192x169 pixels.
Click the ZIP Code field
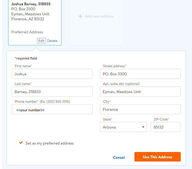(165, 127)
